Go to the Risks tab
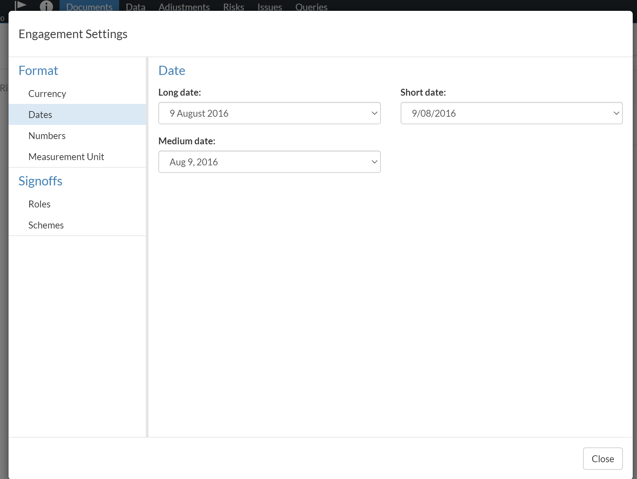 pos(233,7)
